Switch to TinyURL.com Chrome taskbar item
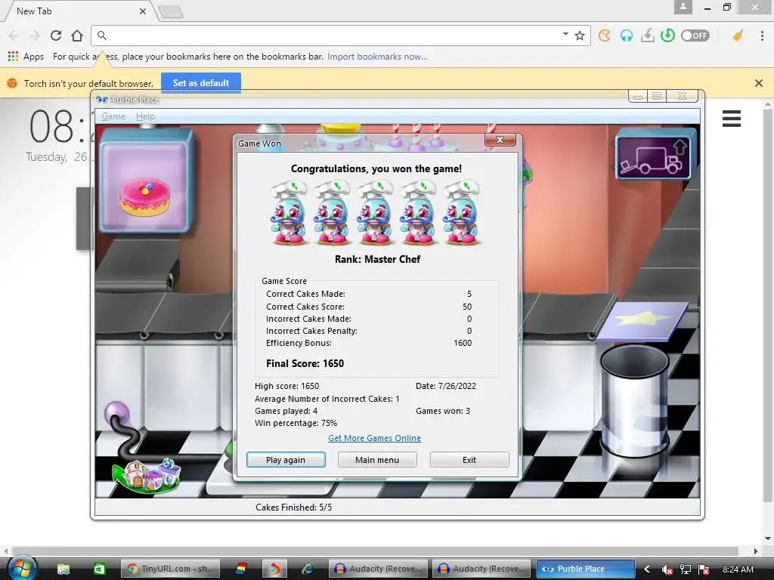 (x=170, y=569)
